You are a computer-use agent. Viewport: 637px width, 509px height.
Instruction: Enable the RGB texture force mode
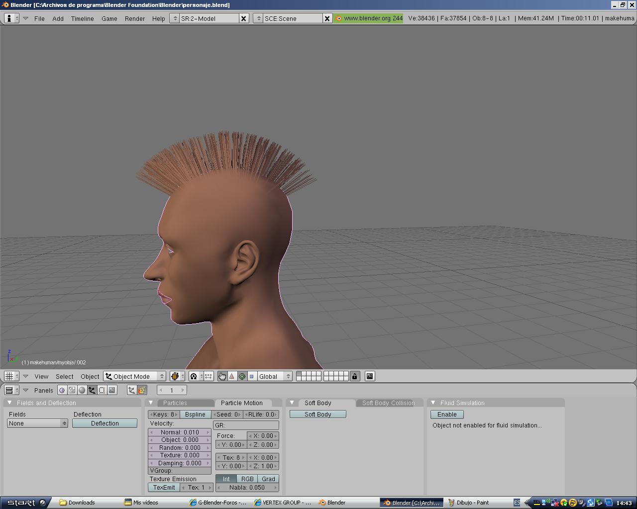pos(247,479)
